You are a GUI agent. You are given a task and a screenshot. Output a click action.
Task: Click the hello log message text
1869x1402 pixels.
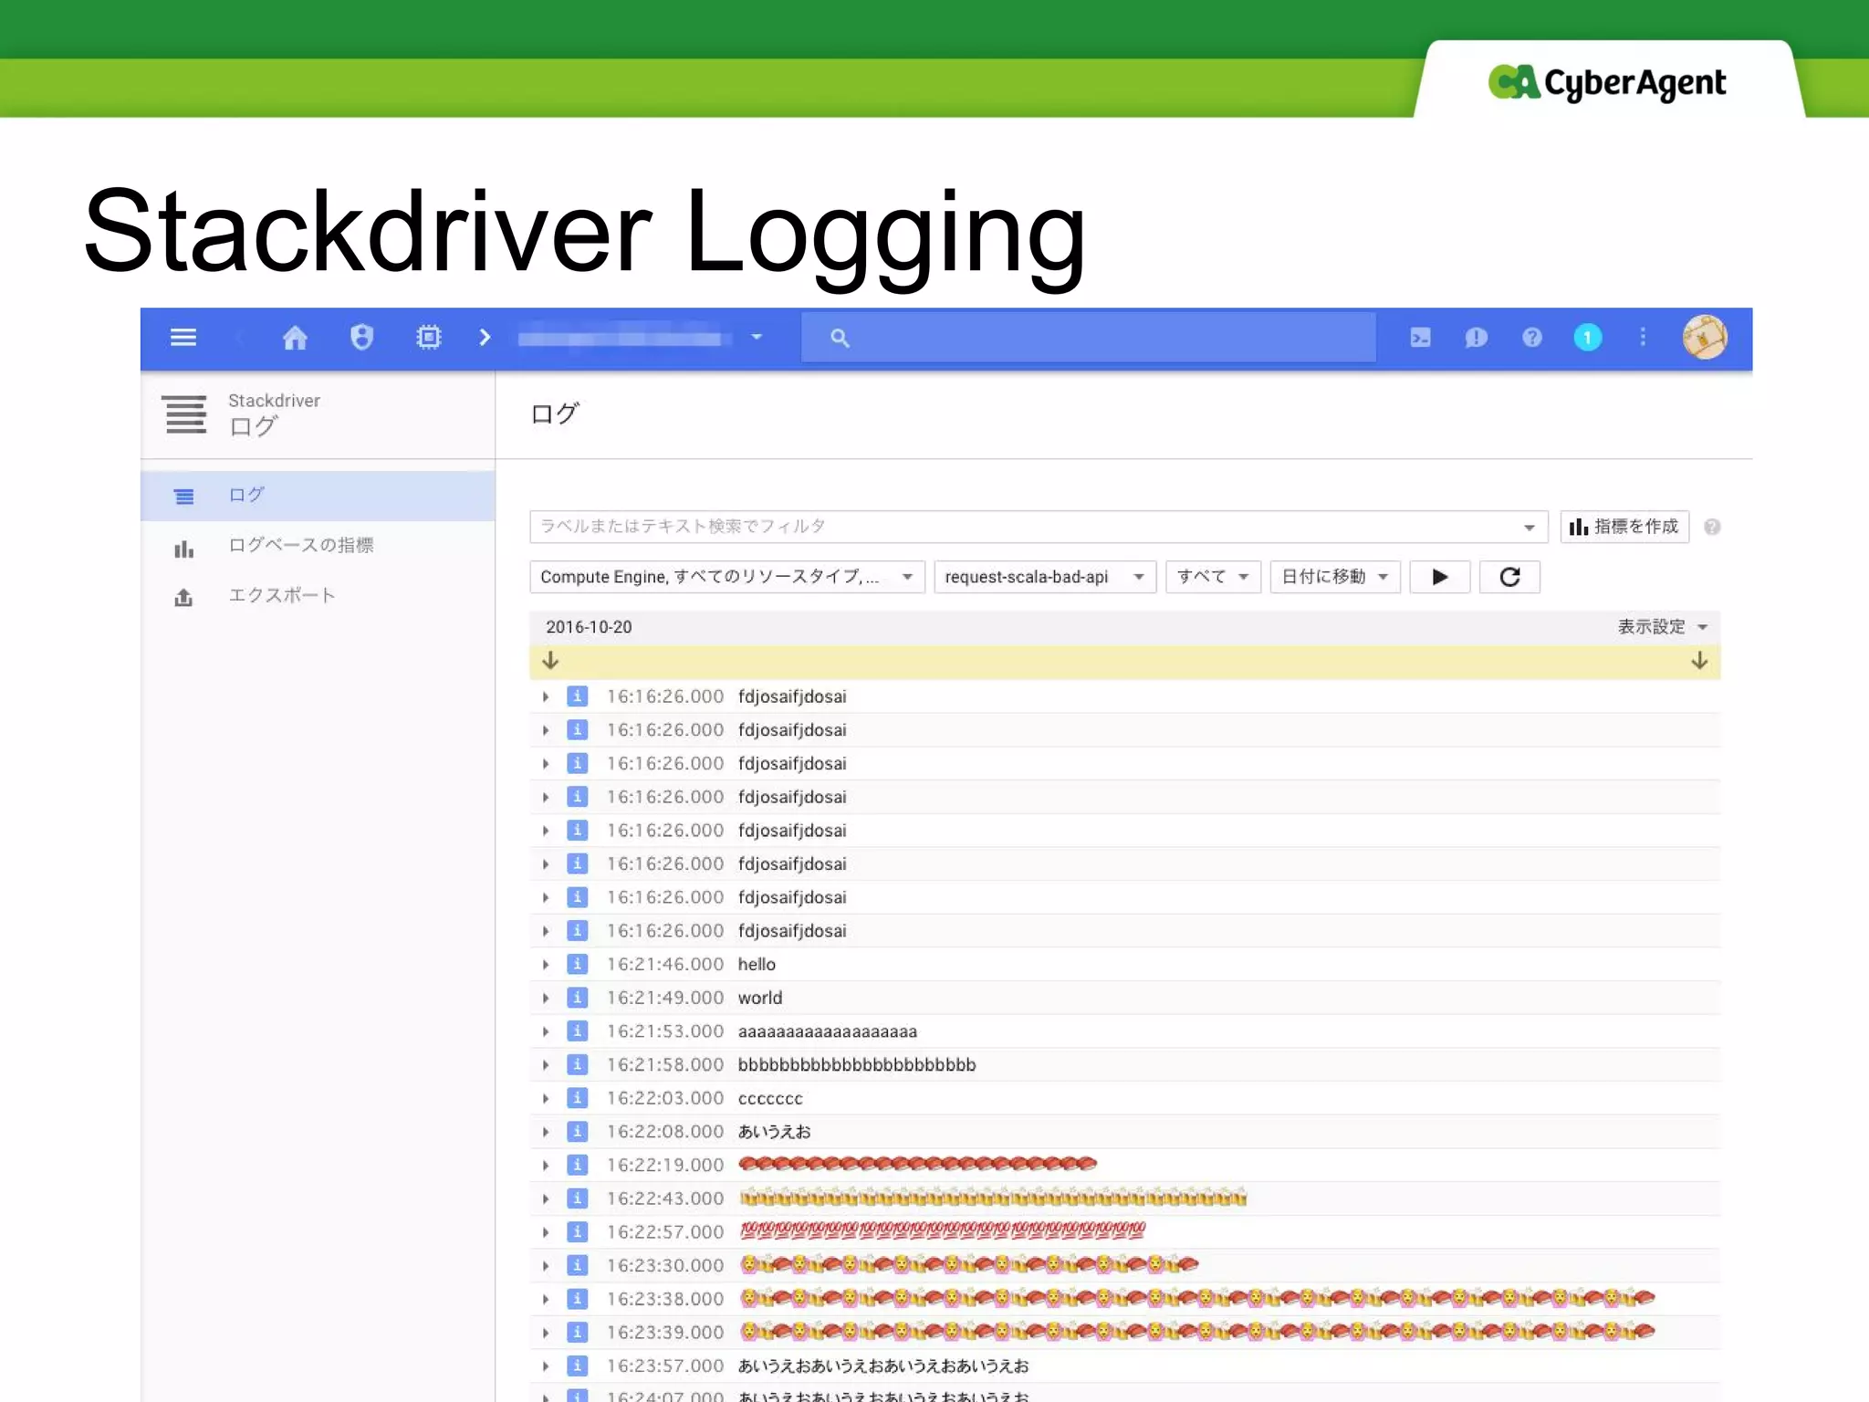[757, 965]
